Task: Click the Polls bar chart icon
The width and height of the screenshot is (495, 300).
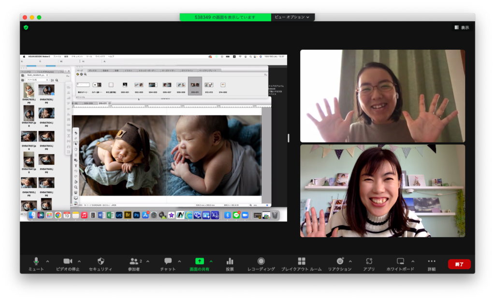Action: tap(230, 261)
